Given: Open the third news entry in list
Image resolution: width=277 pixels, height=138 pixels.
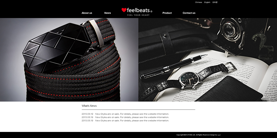Looking at the screenshot, I should click(125, 121).
